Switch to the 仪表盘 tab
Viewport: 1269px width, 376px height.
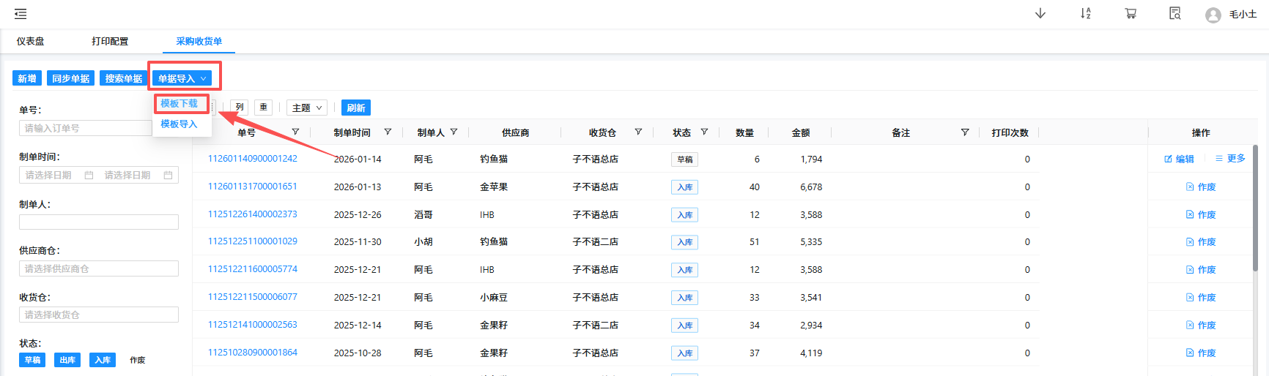31,42
